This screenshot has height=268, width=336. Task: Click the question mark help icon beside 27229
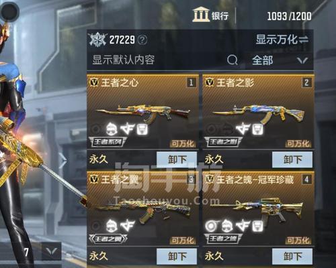[142, 40]
